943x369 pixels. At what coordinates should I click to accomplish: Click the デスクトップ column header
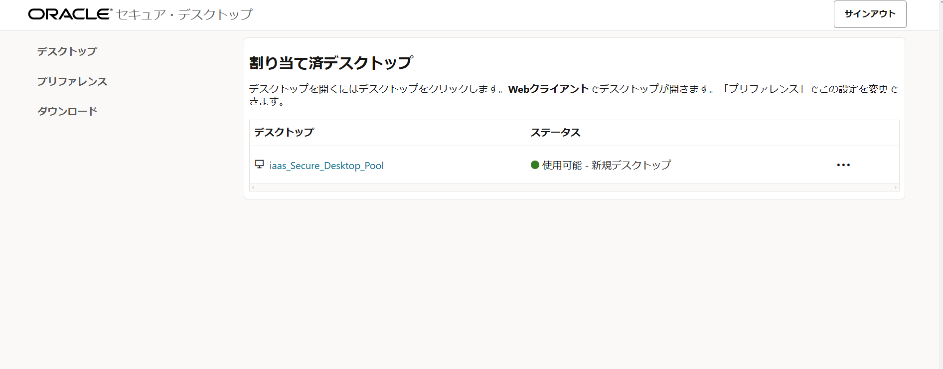pos(284,132)
